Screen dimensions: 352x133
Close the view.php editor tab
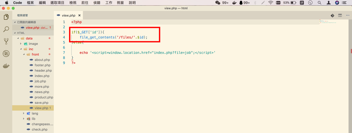(x=79, y=16)
